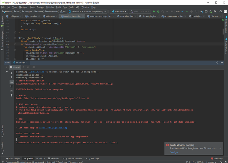This screenshot has height=163, width=228.
Task: Click the widgets breadcrumb in navigation bar
Action: click(x=27, y=12)
